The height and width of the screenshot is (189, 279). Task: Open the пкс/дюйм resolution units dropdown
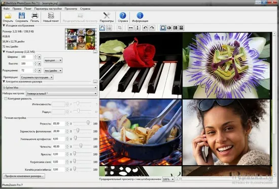coord(53,71)
